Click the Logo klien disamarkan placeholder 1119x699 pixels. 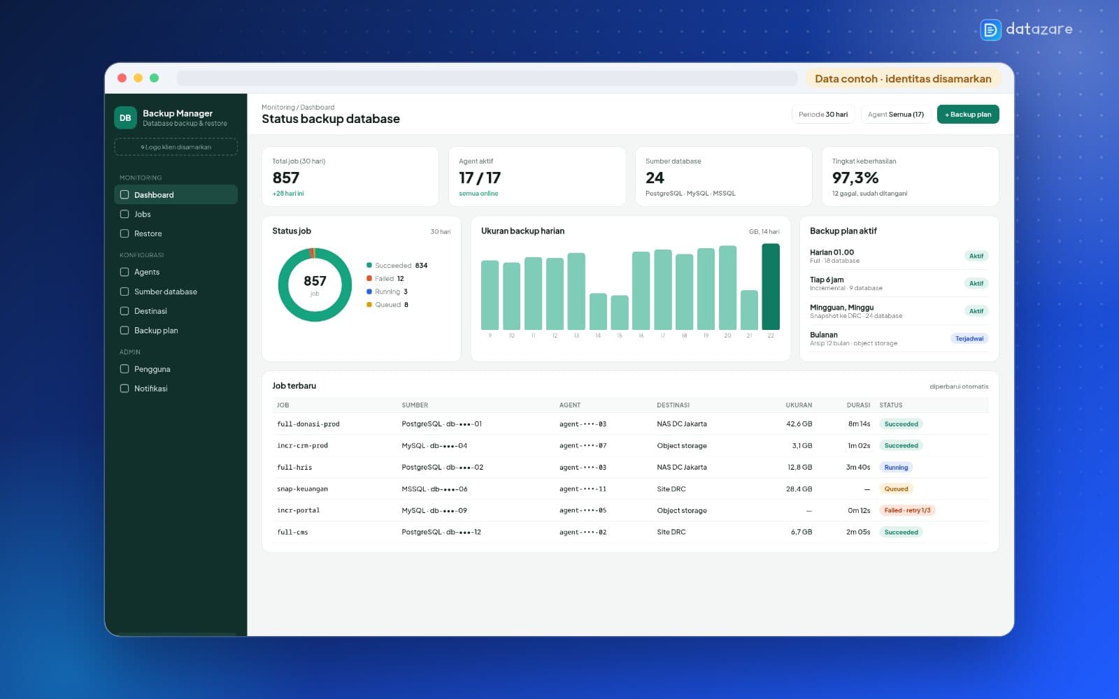(x=176, y=147)
